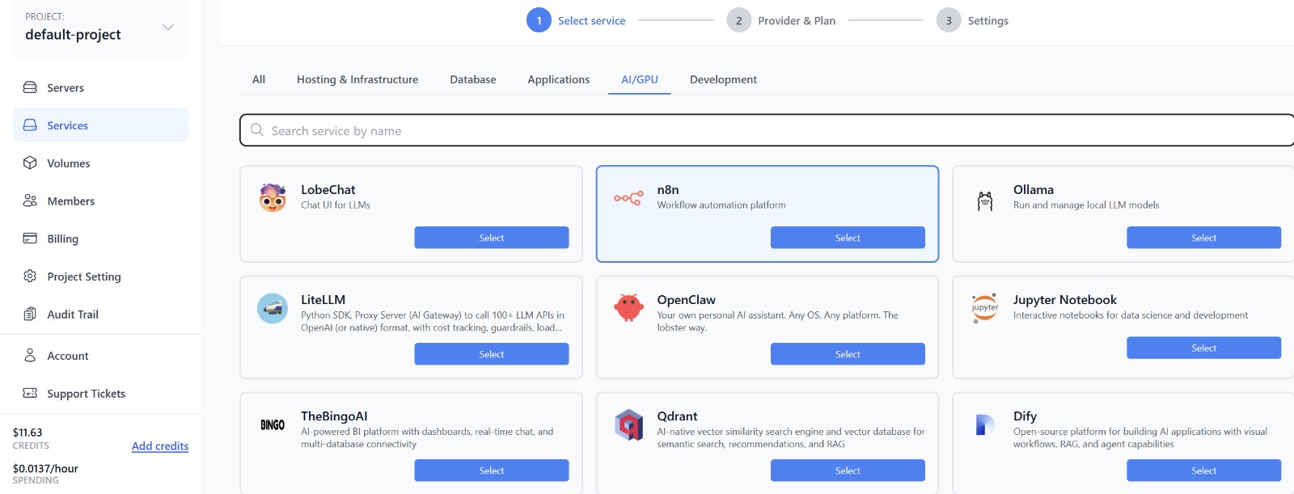The width and height of the screenshot is (1294, 494).
Task: Click the Account person icon
Action: point(30,355)
